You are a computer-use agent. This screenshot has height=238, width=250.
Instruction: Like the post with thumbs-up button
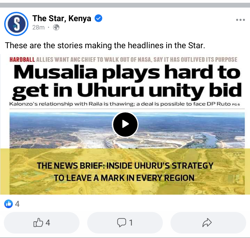coord(42,222)
